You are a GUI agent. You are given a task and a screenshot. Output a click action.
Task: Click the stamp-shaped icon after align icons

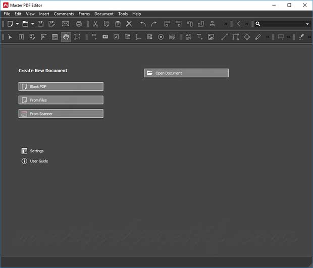pos(212,24)
